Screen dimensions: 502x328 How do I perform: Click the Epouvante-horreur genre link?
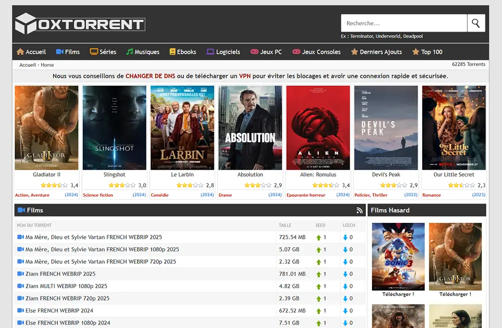[x=306, y=195]
